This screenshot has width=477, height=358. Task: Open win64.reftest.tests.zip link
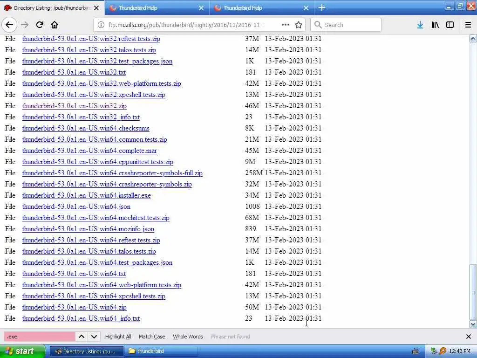click(x=91, y=240)
